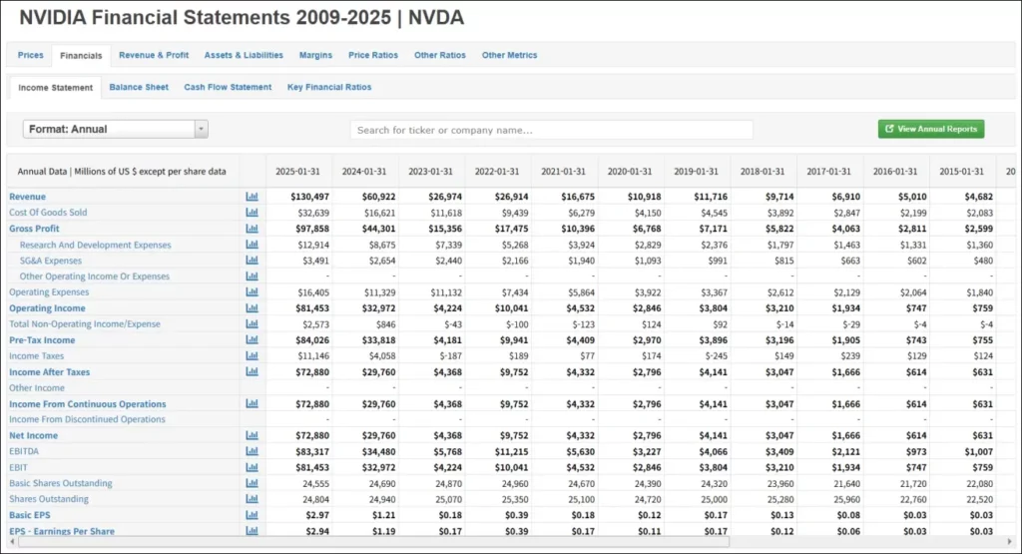The width and height of the screenshot is (1022, 554).
Task: Open the chart icon for EBIT row
Action: pos(252,467)
